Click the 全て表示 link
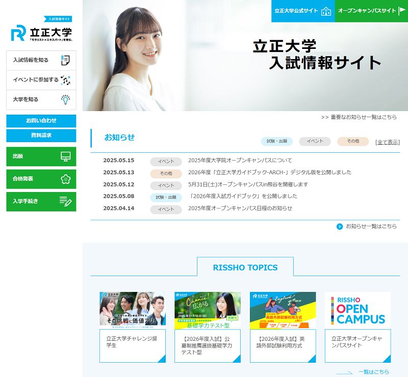This screenshot has width=408, height=377. 388,142
